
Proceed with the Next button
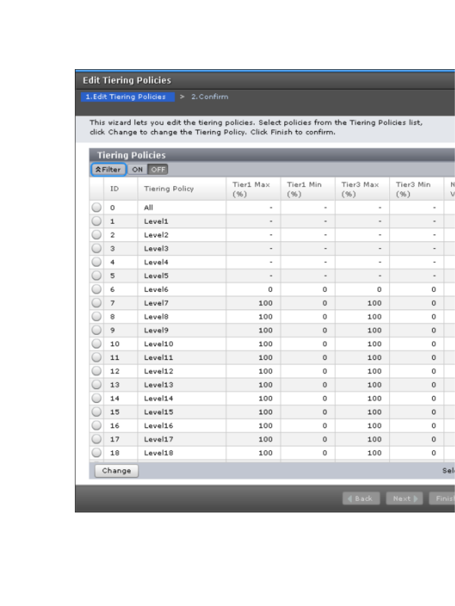point(404,498)
